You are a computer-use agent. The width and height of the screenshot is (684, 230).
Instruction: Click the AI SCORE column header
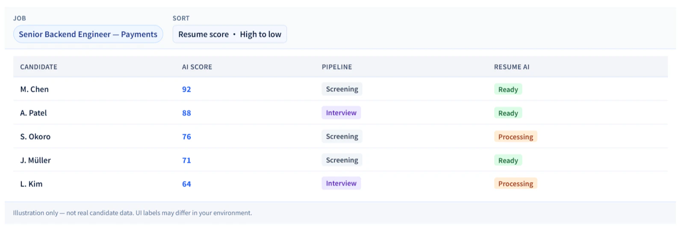197,67
